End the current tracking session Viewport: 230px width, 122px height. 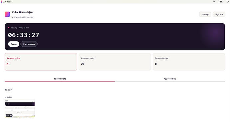click(29, 44)
